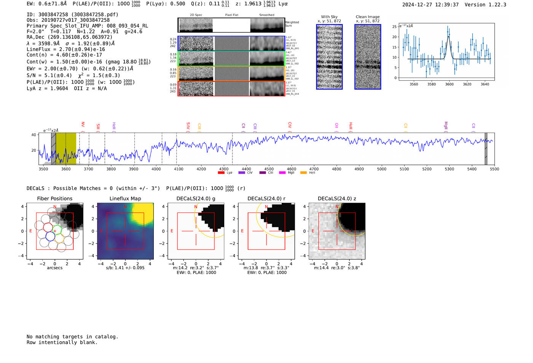Image resolution: width=533 pixels, height=363 pixels.
Task: Click the blue fiber circle in Fiber Positions
Action: click(x=50, y=237)
